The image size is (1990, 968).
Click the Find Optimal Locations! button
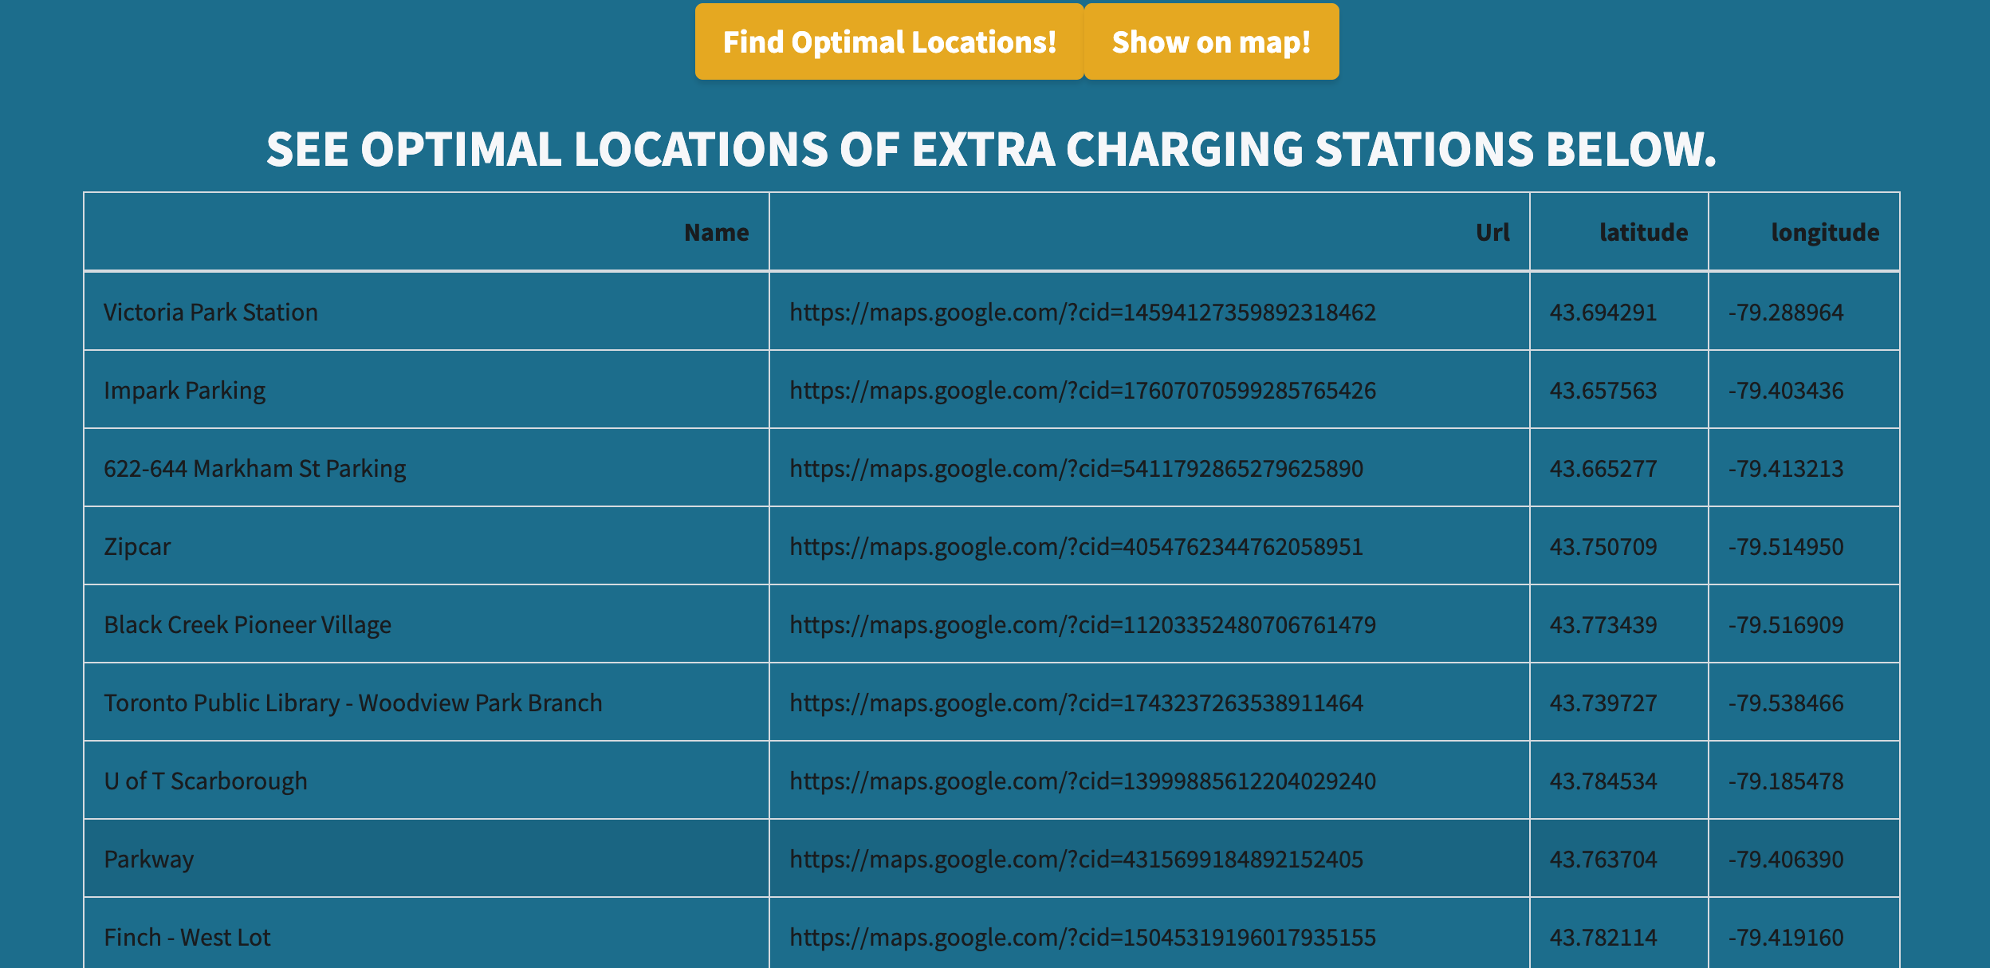889,41
